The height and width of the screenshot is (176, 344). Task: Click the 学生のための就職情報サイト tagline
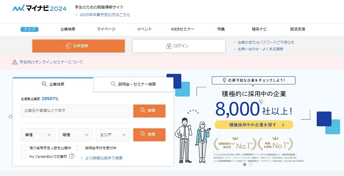coord(99,7)
